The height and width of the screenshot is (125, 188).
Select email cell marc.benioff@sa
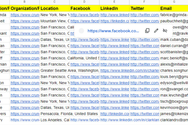(x=174, y=58)
